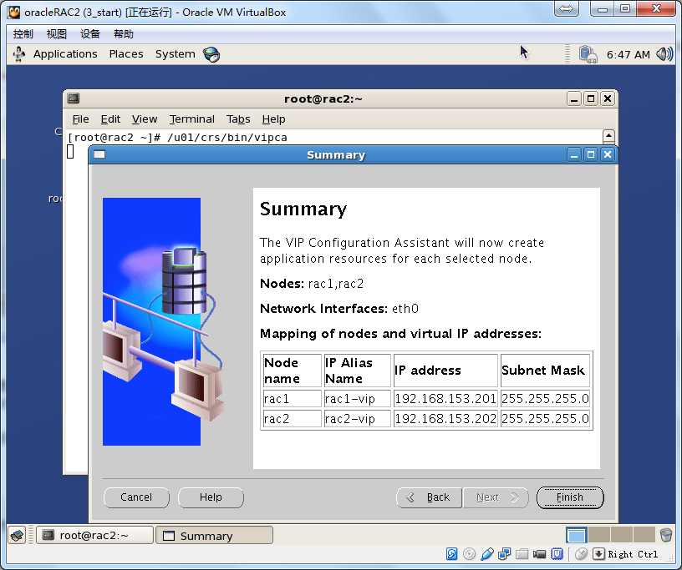
Task: Open VirtualBox 控制 menu
Action: pos(23,34)
